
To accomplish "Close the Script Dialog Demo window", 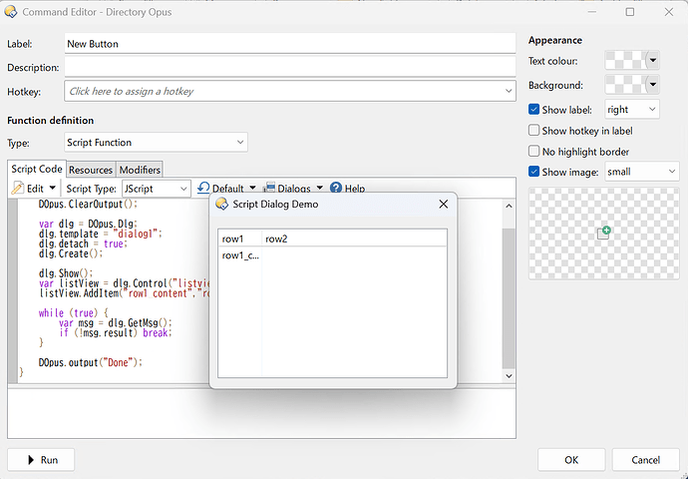I will tap(444, 204).
